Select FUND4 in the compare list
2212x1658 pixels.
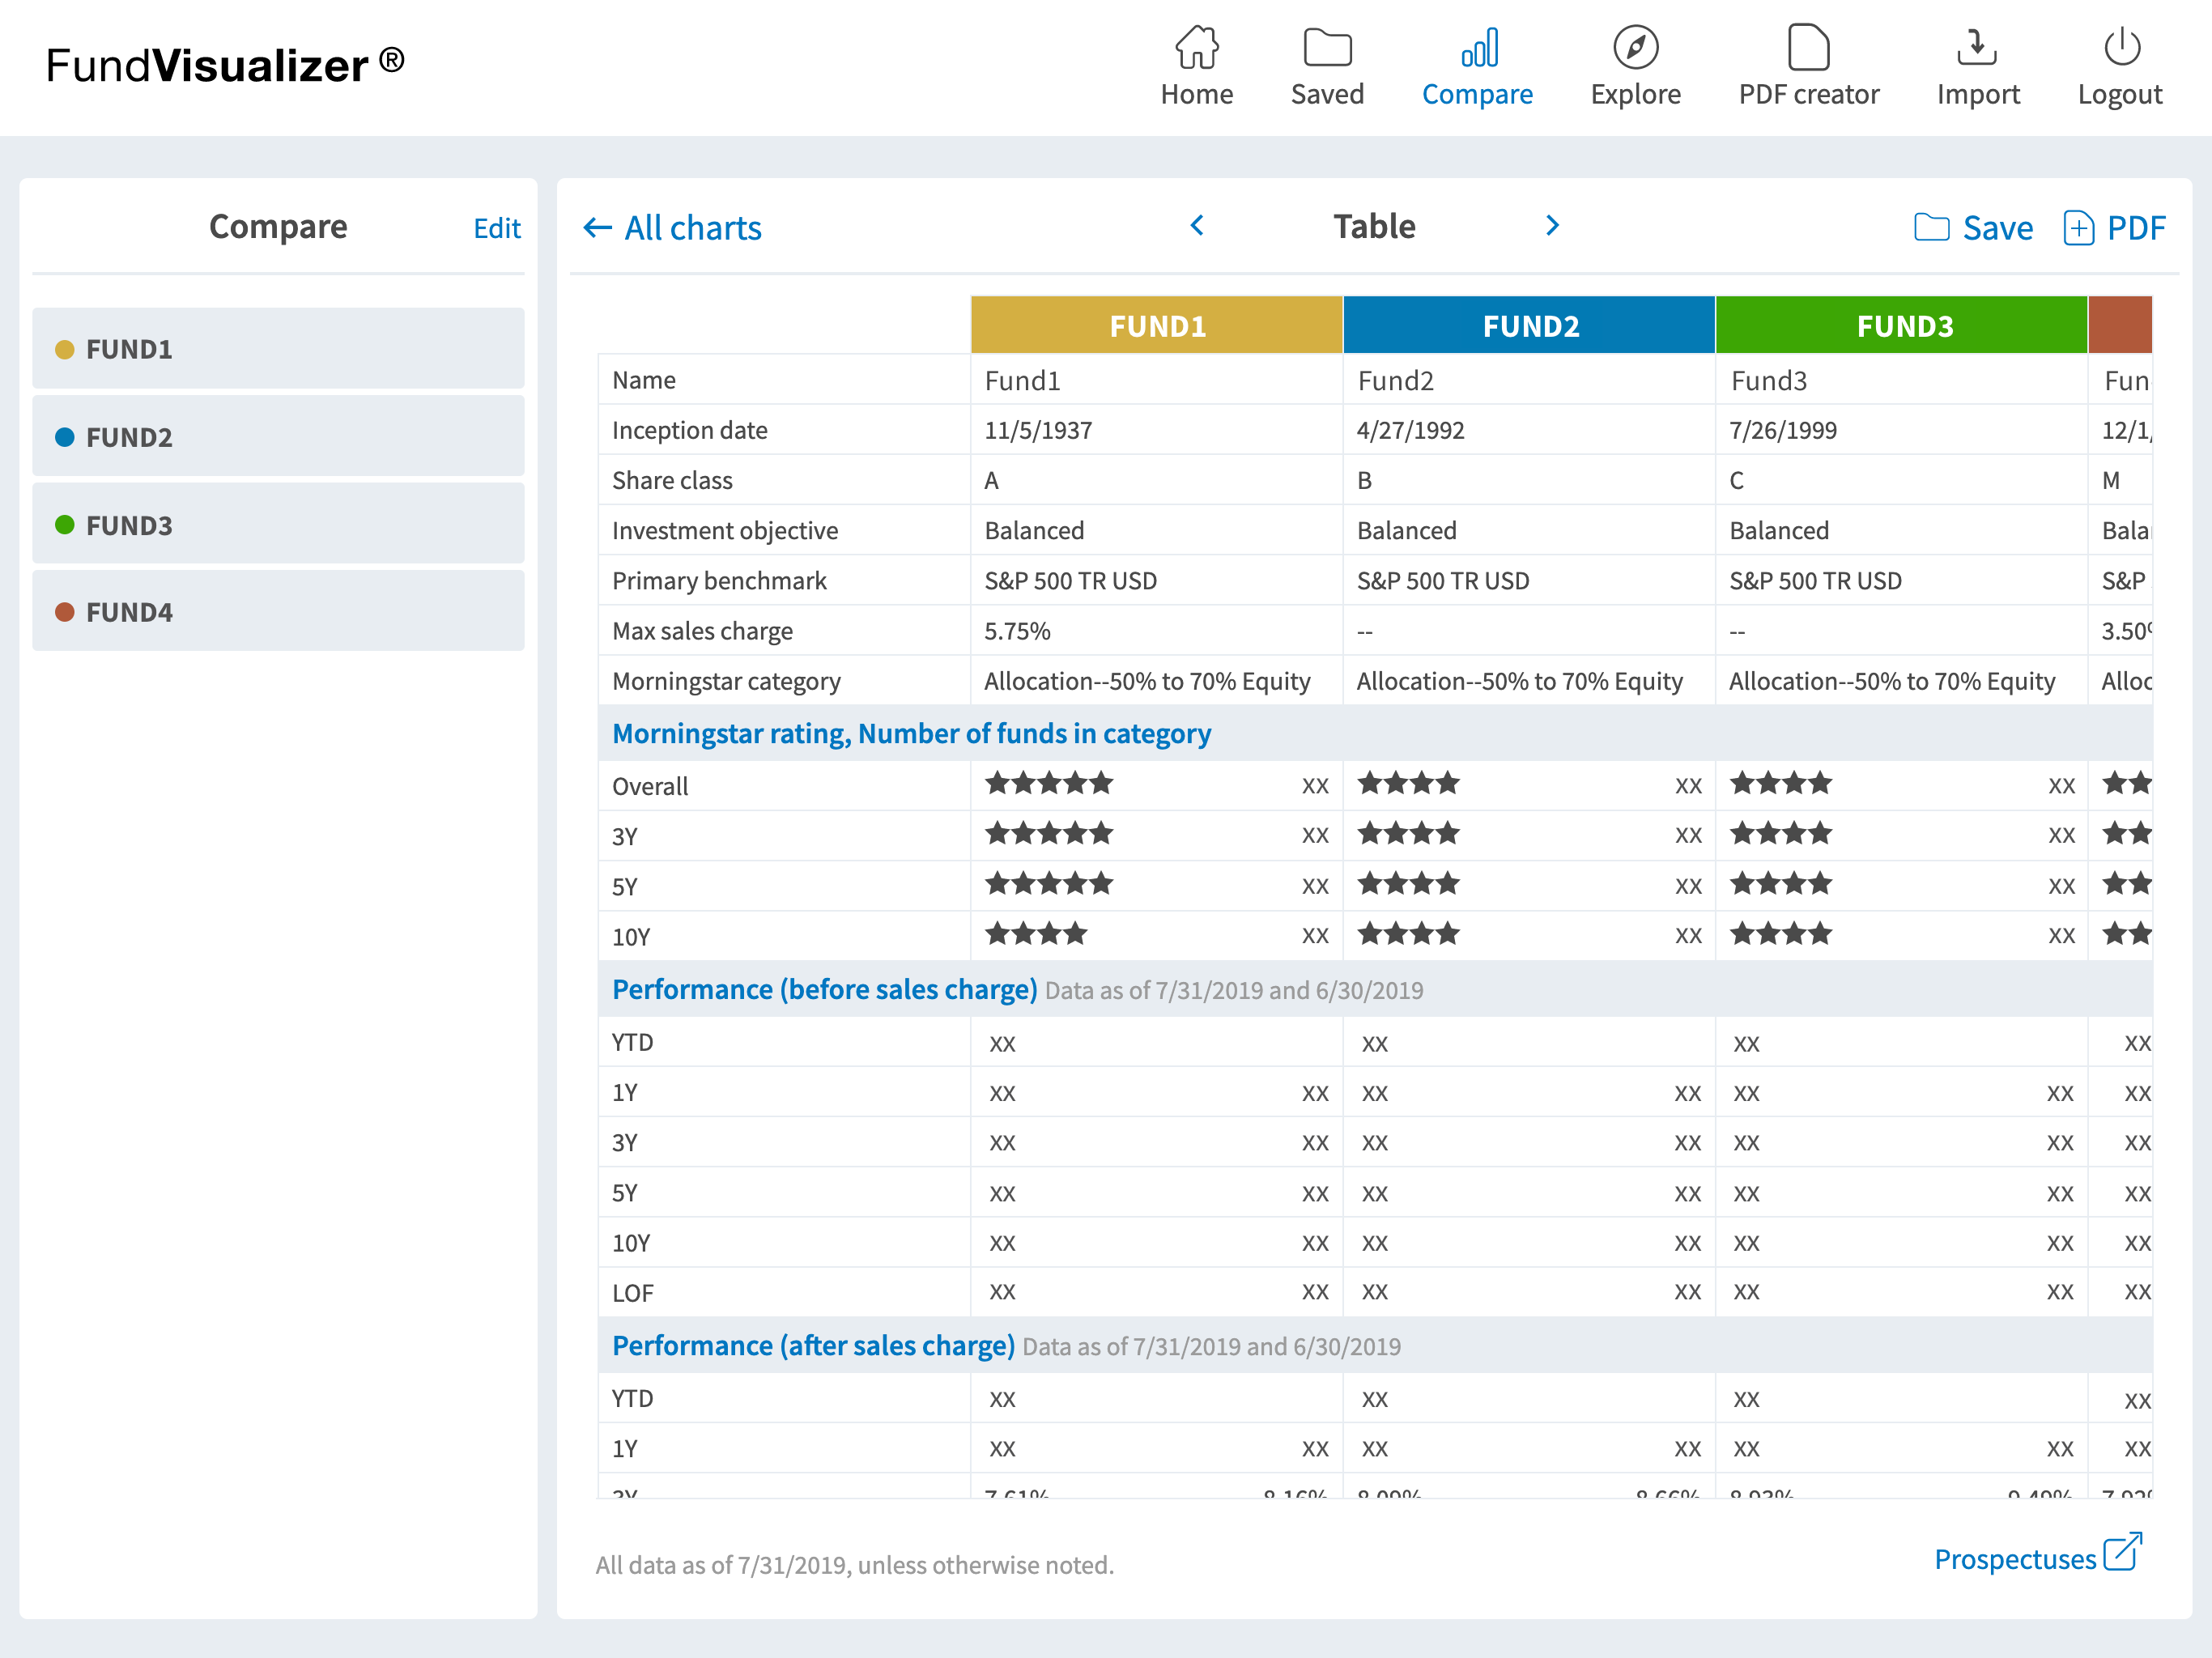click(278, 612)
